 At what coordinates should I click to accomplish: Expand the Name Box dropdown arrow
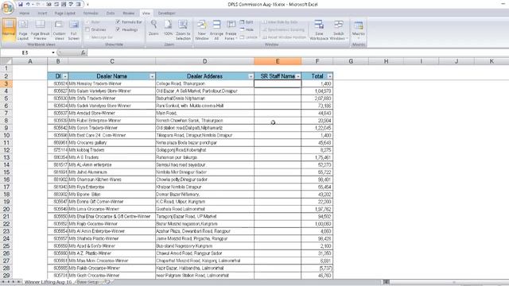(53, 52)
